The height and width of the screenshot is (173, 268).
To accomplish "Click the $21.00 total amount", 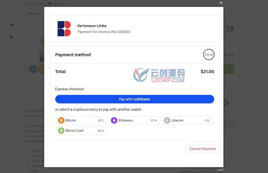I will [x=207, y=72].
